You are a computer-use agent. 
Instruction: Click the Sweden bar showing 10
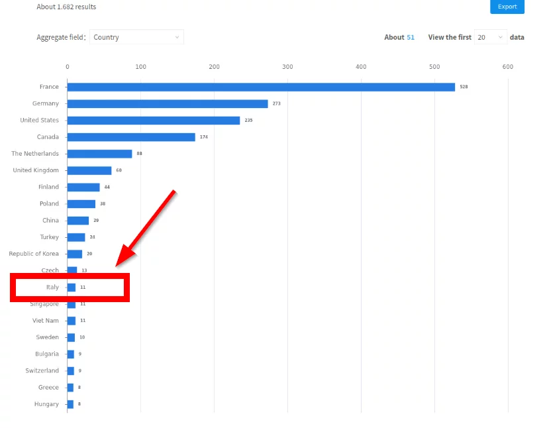click(x=71, y=337)
